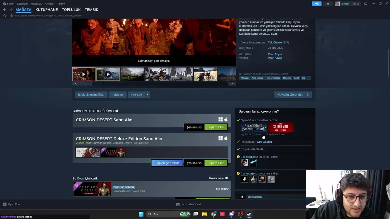Open Crimson Desert - Deluxe Pack DLC row
Image resolution: width=390 pixels, height=219 pixels.
(x=152, y=189)
